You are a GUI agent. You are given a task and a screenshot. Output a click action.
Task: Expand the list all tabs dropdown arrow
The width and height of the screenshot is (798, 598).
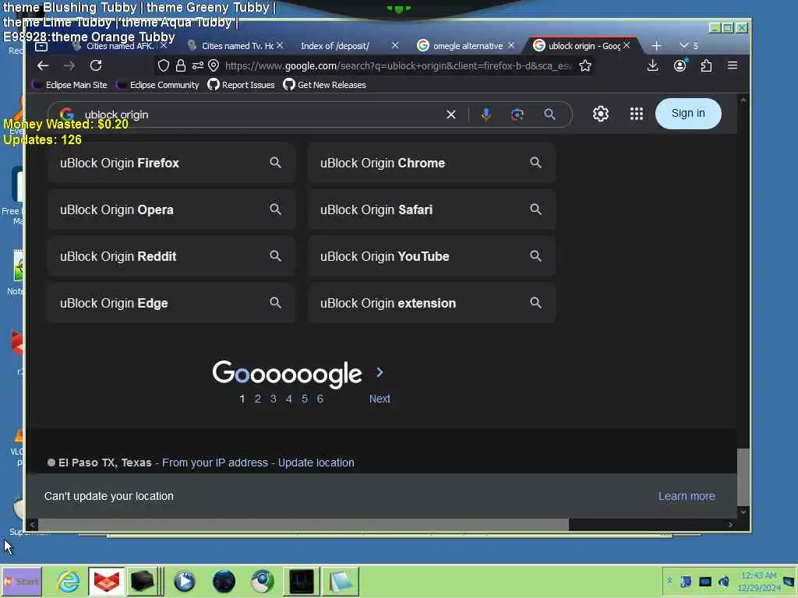pos(684,45)
